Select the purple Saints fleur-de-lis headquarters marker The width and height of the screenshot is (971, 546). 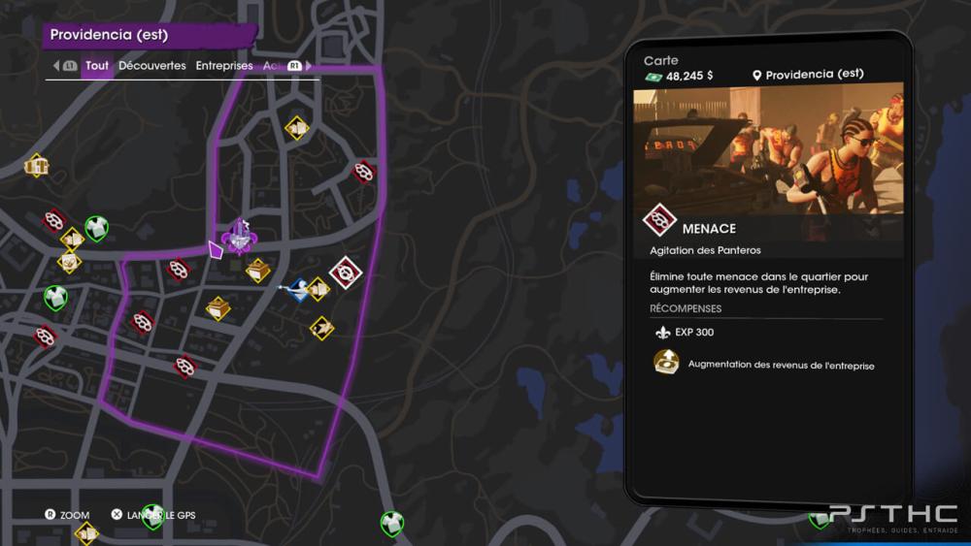[x=240, y=237]
